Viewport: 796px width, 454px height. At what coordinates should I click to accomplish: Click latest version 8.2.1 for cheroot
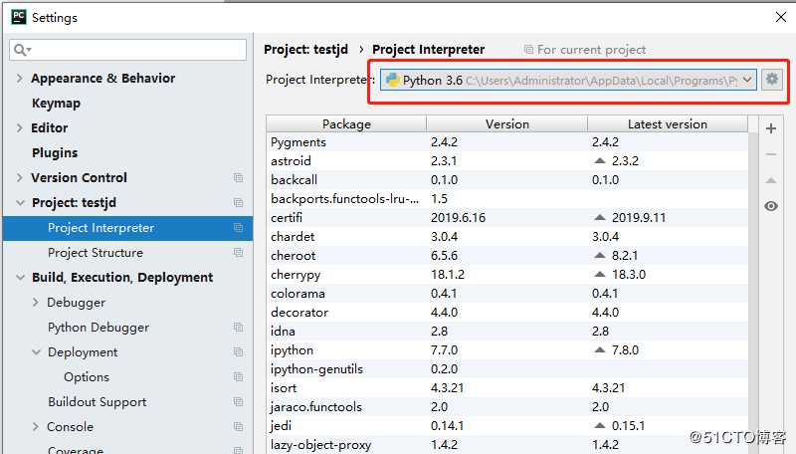click(x=625, y=256)
